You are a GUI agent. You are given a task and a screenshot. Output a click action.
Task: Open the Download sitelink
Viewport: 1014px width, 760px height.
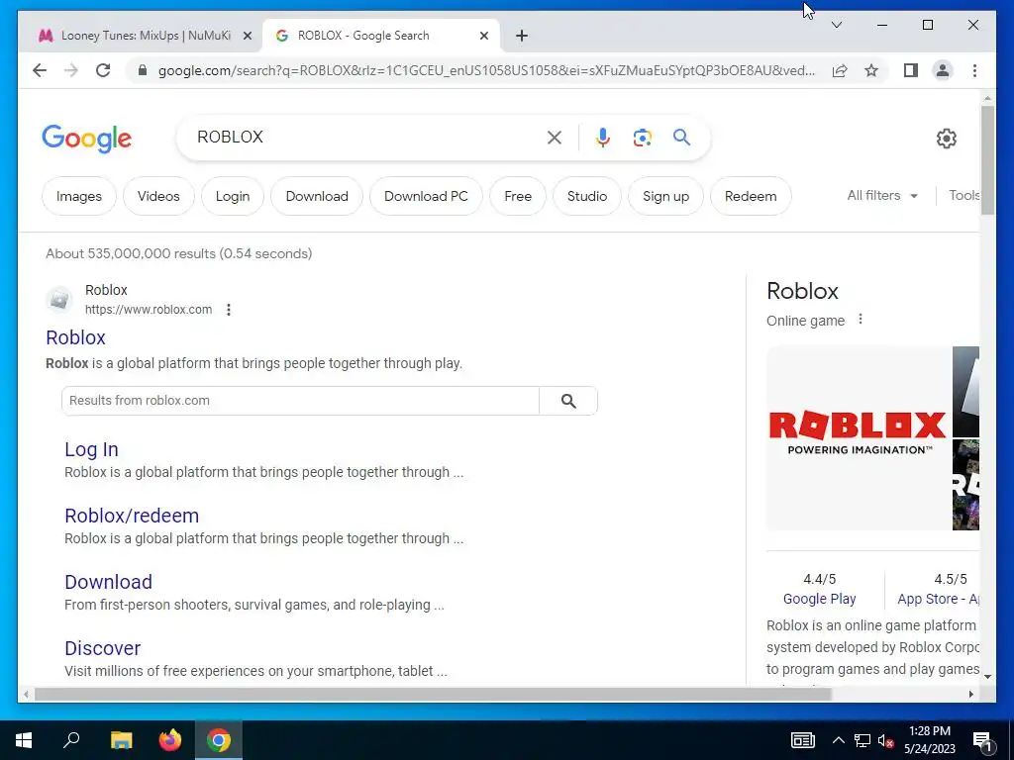pyautogui.click(x=109, y=582)
